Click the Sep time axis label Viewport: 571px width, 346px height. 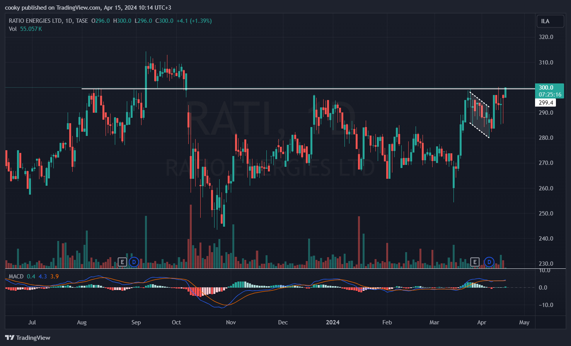click(x=136, y=322)
